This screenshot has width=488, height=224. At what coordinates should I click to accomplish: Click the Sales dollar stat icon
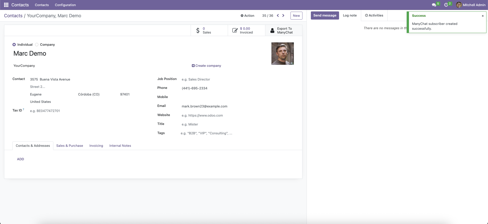[198, 30]
